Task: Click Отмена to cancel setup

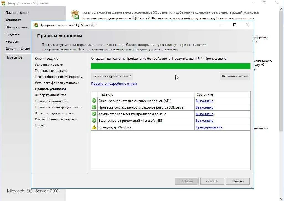Action: [x=237, y=181]
